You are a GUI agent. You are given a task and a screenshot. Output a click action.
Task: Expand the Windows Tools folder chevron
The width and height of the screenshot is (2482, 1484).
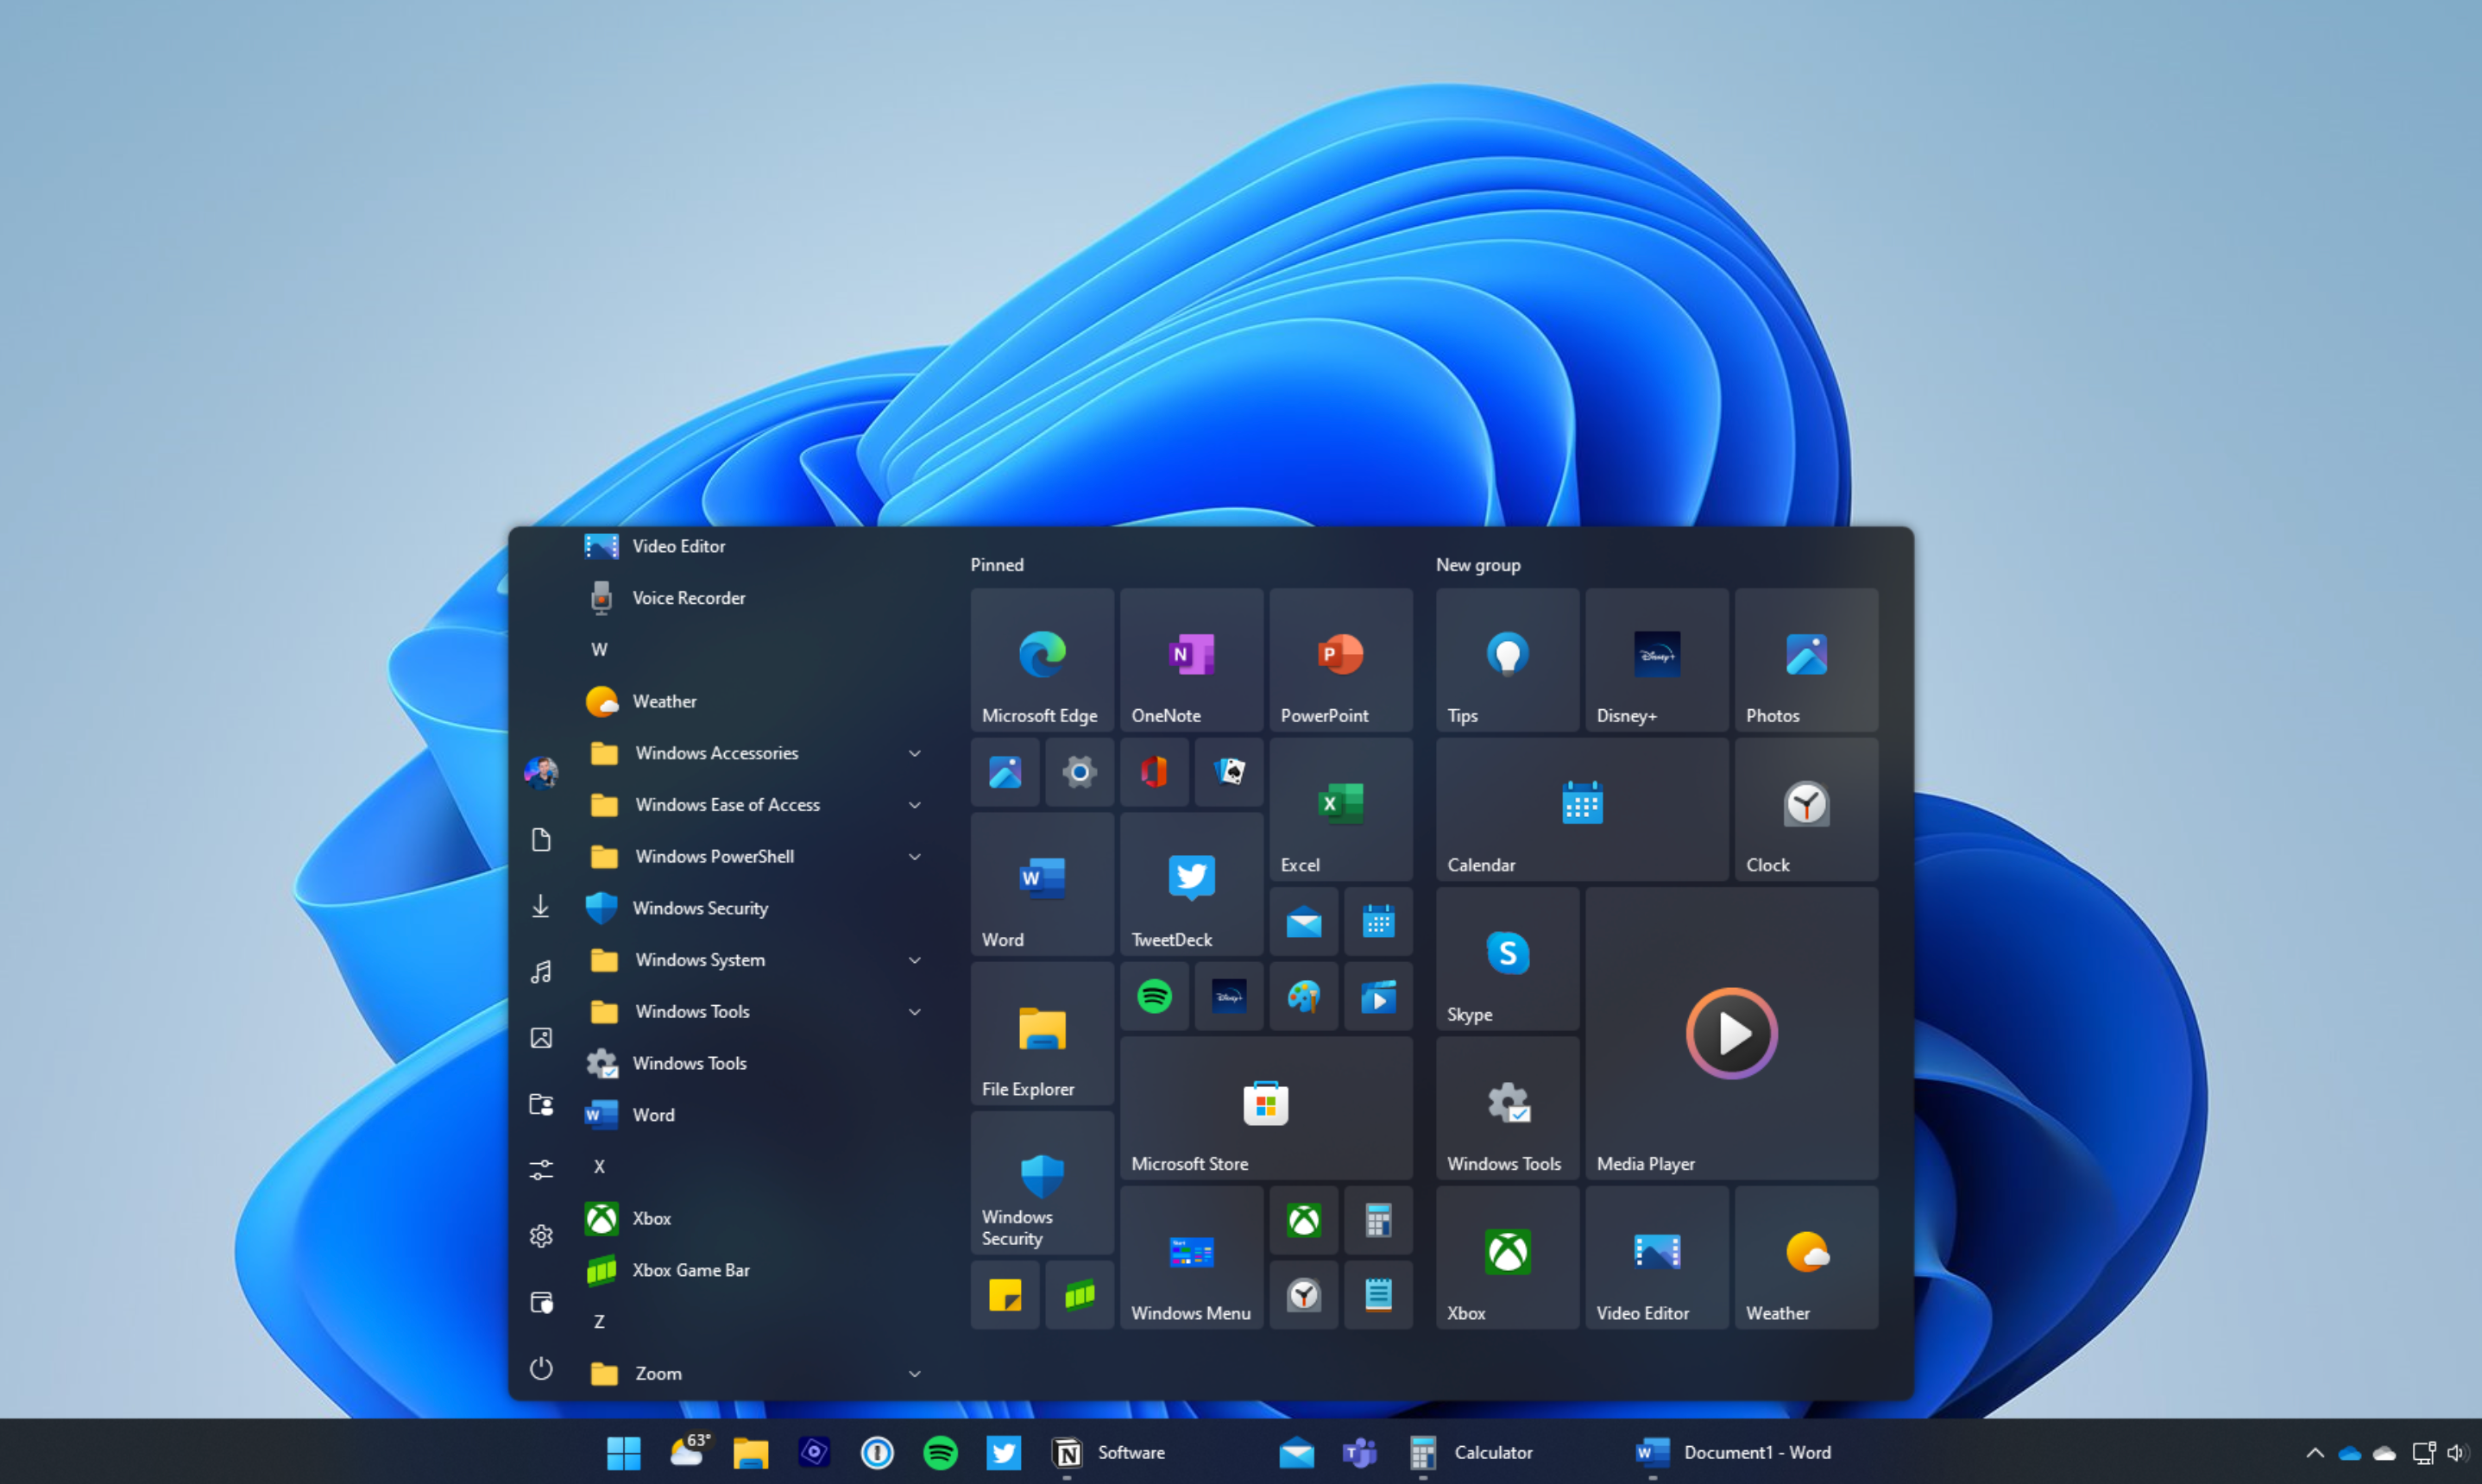point(914,1012)
